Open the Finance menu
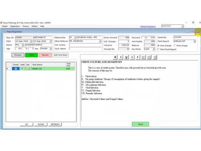The height and width of the screenshot is (151, 201). (26, 26)
